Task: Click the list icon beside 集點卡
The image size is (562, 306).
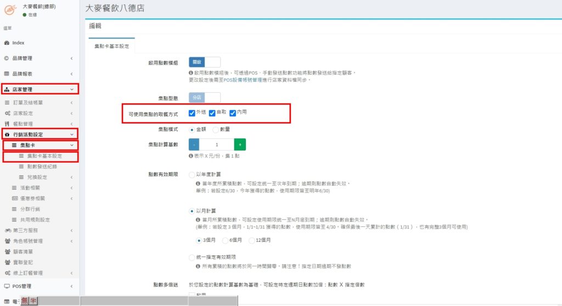Action: click(x=14, y=145)
